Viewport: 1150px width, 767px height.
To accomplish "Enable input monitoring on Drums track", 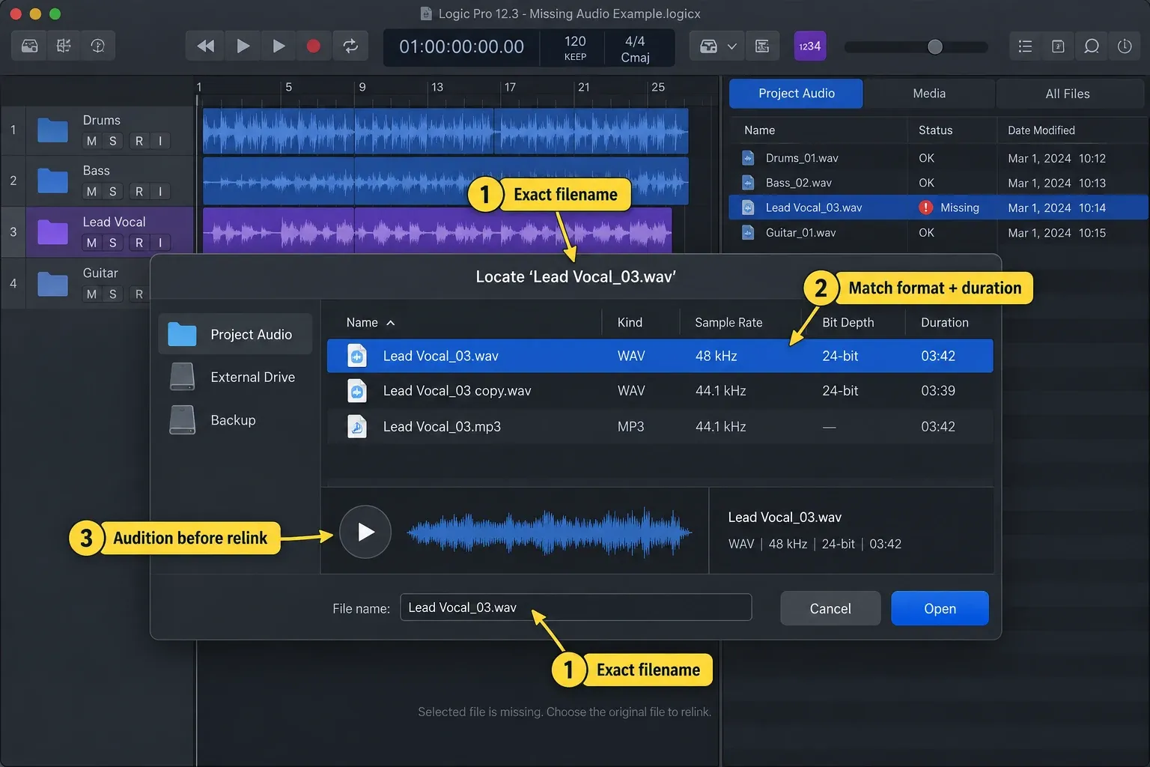I will (160, 141).
